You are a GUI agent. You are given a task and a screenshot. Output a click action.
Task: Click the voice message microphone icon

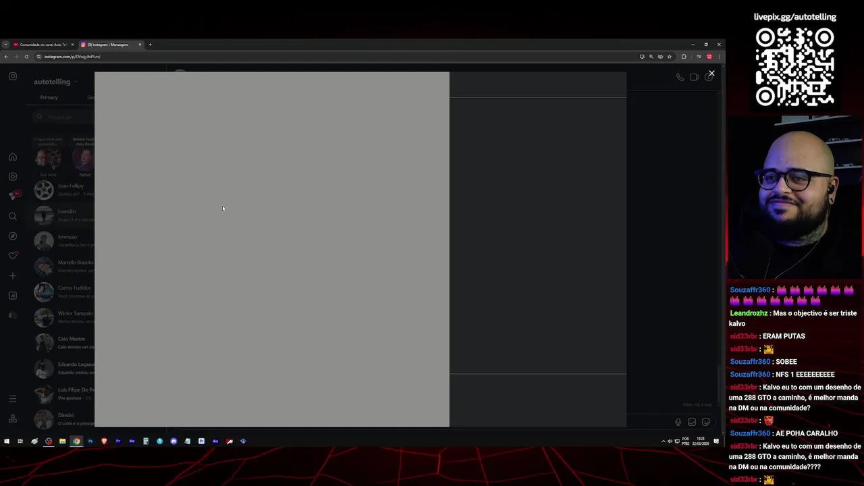(x=678, y=422)
